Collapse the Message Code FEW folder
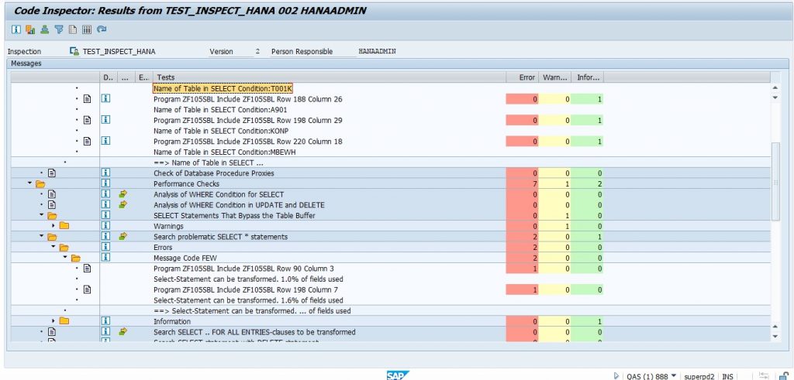 (x=65, y=258)
